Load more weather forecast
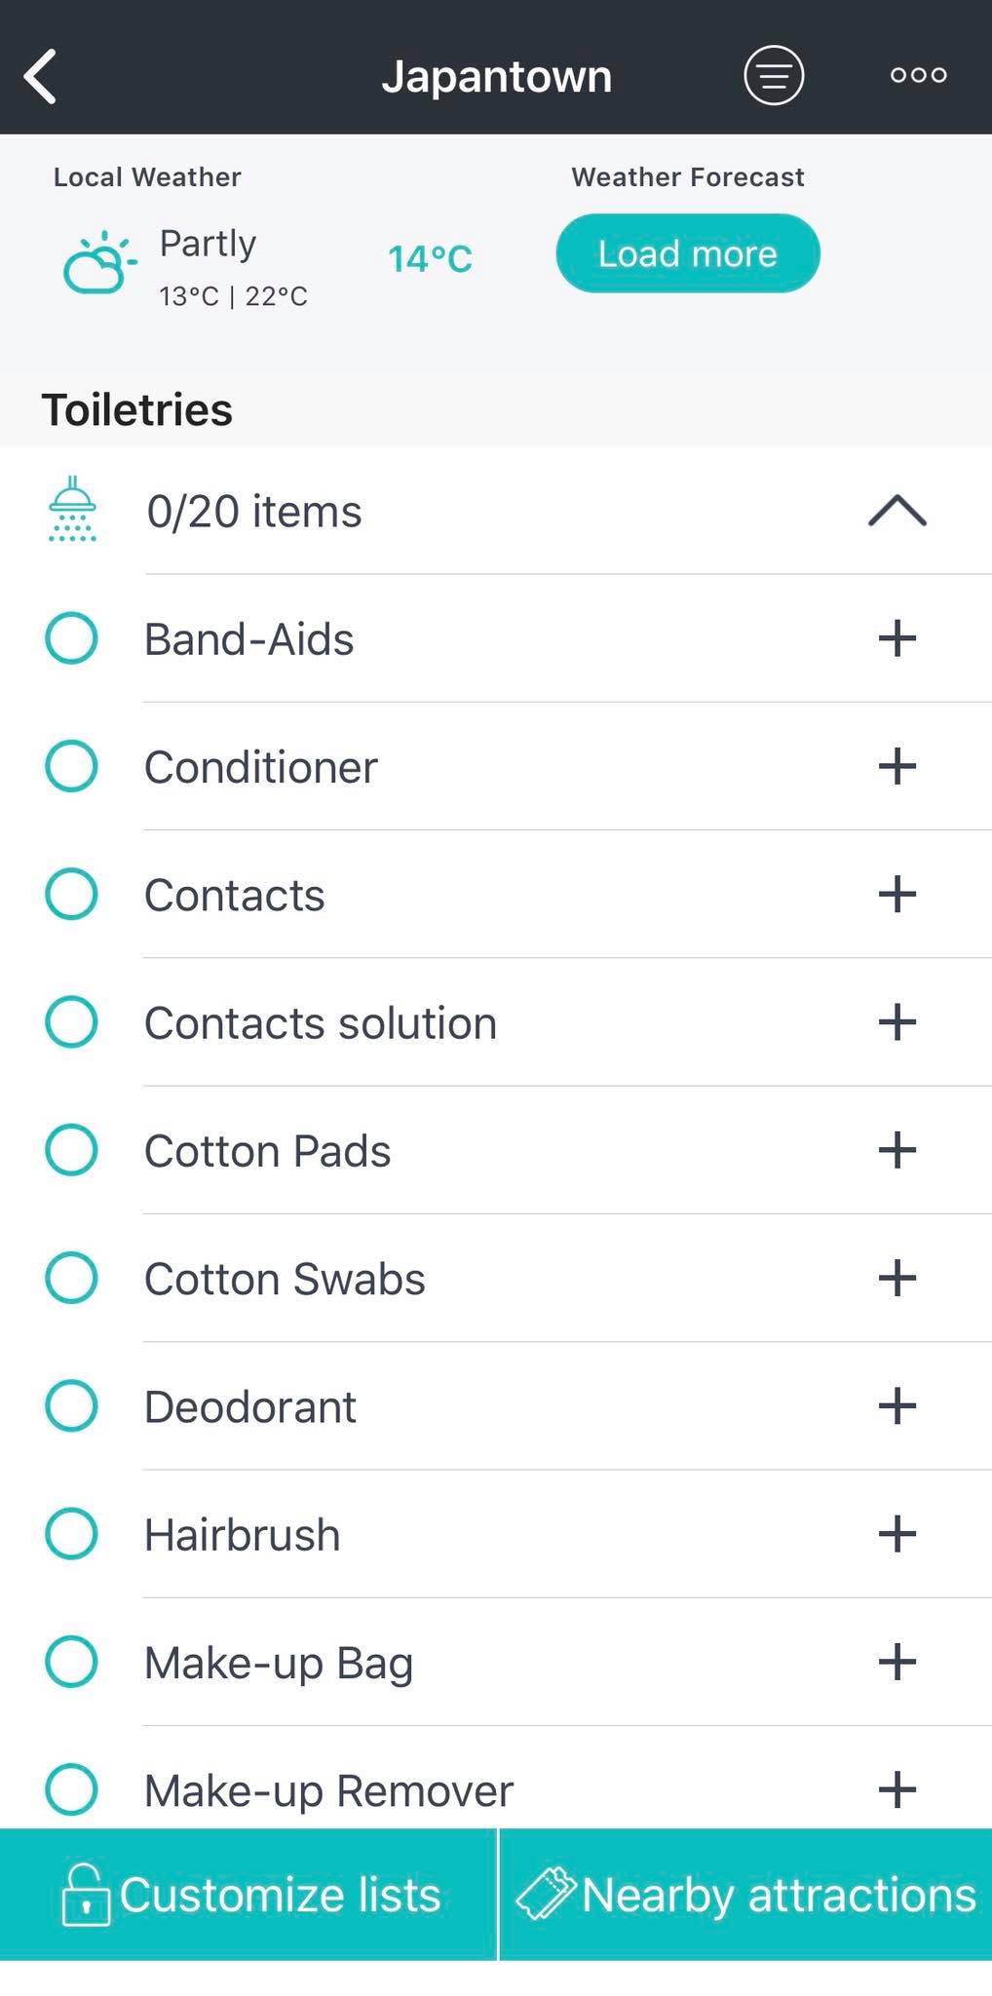 [x=688, y=253]
